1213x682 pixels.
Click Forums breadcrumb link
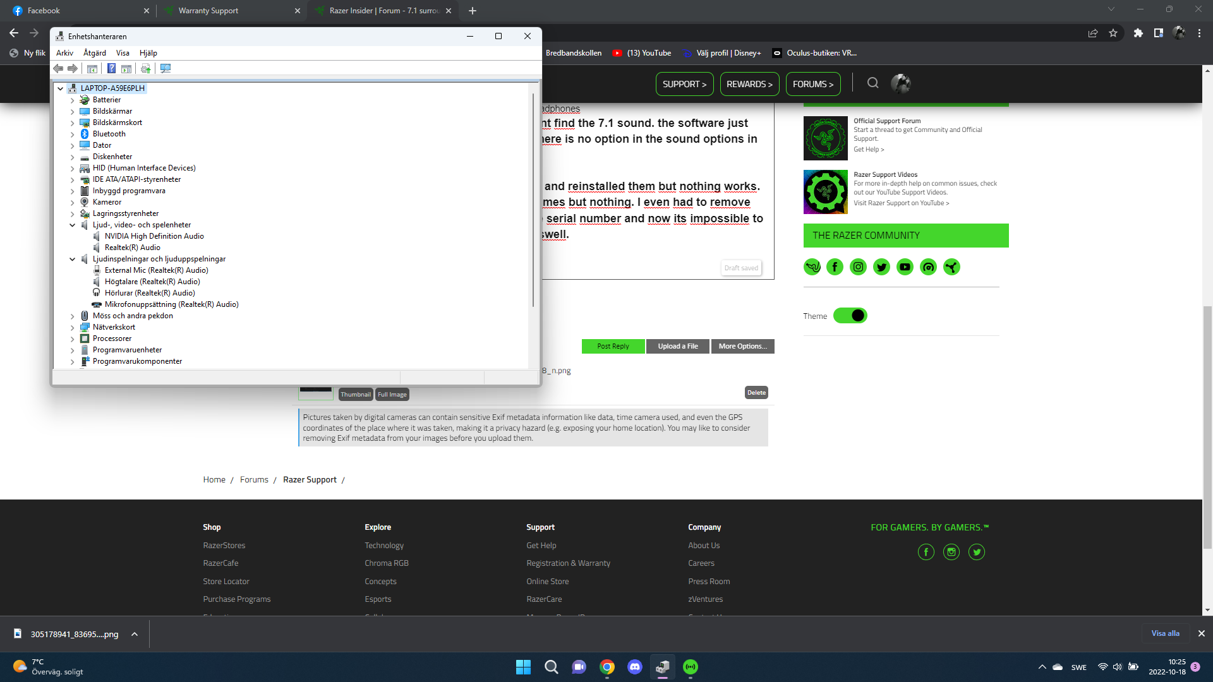tap(254, 480)
